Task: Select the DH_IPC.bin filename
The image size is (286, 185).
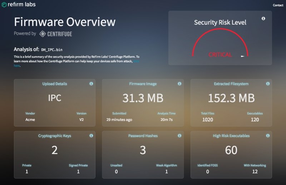Action: tap(52, 50)
